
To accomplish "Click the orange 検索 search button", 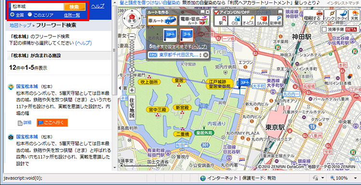I will [x=75, y=7].
